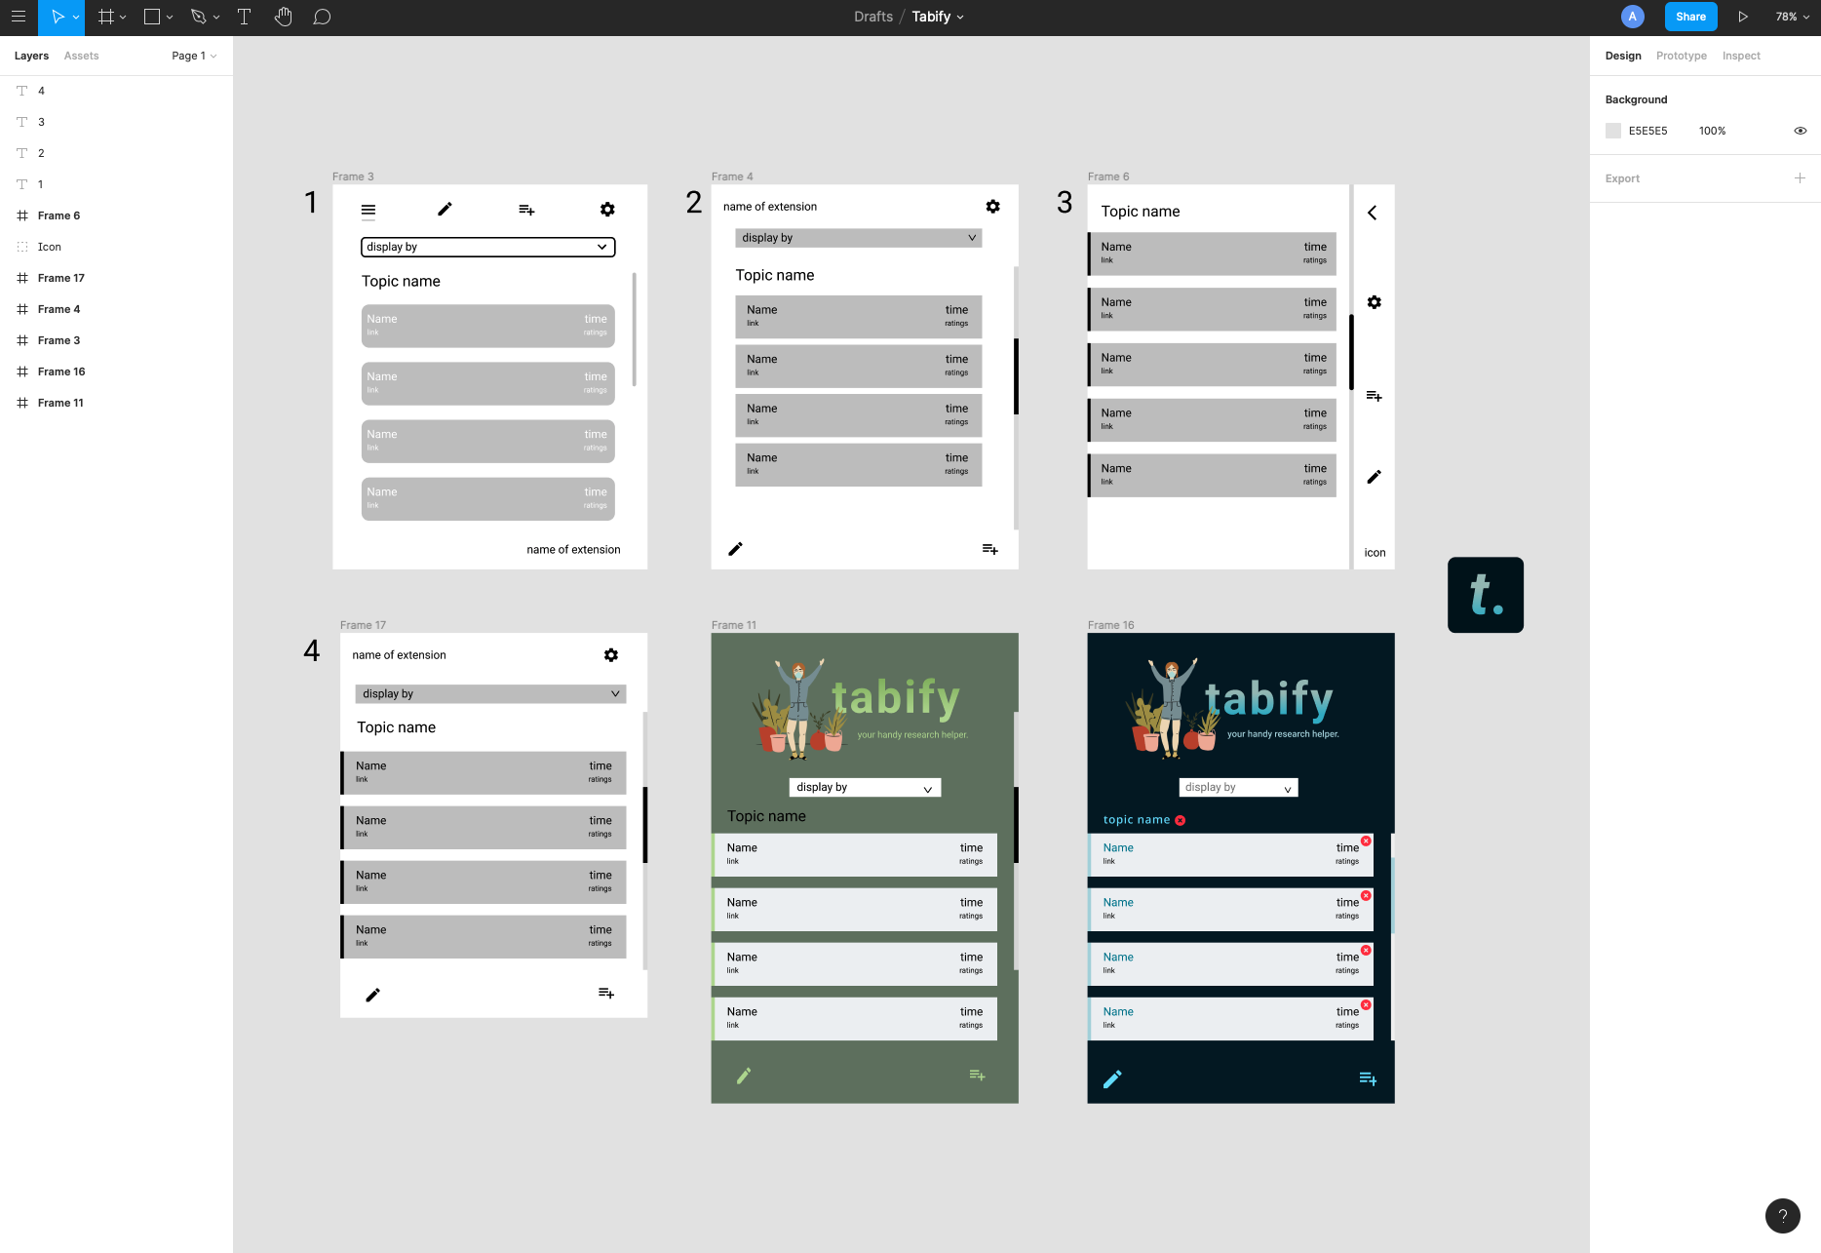
Task: Click the Frame 11 canvas label
Action: pos(734,625)
